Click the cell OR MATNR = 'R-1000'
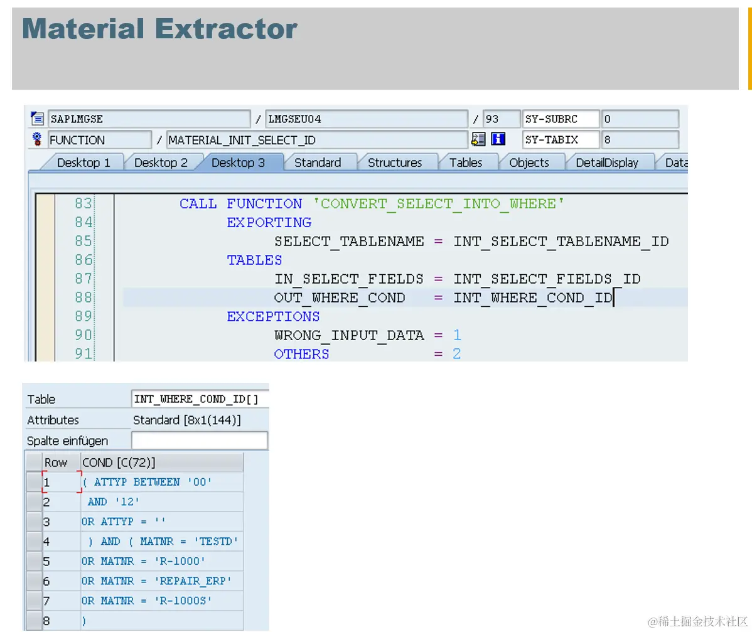Screen dimensions: 752x632 (161, 561)
